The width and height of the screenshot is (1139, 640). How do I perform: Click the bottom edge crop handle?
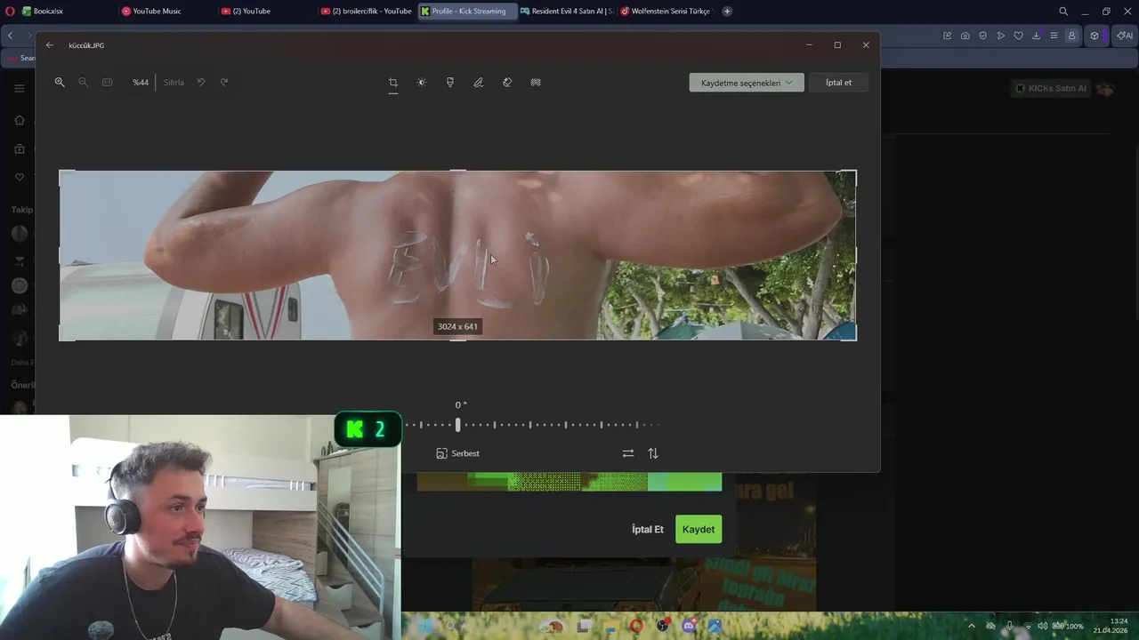(x=457, y=340)
